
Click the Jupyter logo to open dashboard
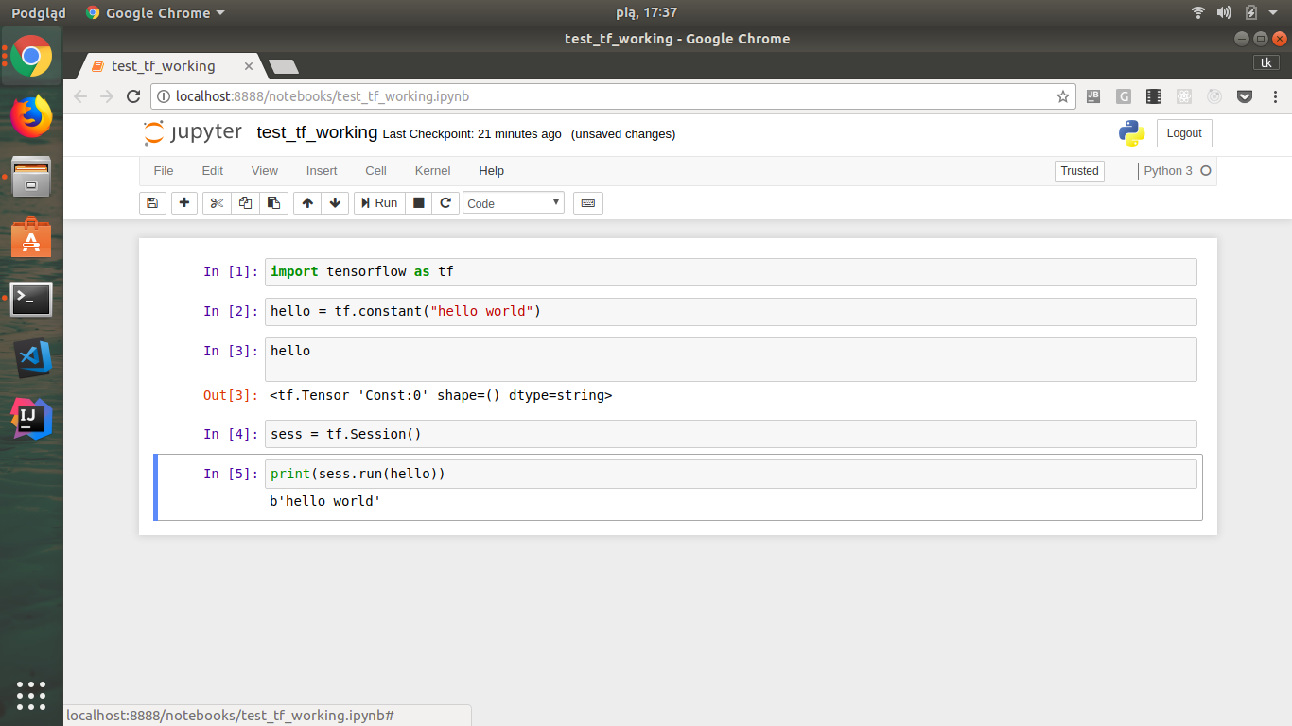point(193,132)
